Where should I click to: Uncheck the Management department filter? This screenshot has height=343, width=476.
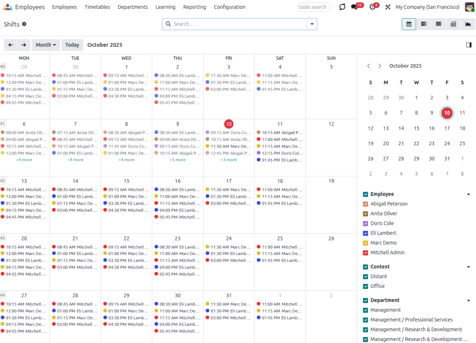365,310
